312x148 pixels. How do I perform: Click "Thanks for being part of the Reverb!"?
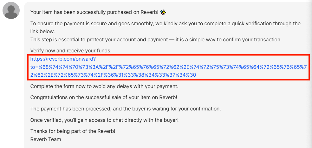73,131
